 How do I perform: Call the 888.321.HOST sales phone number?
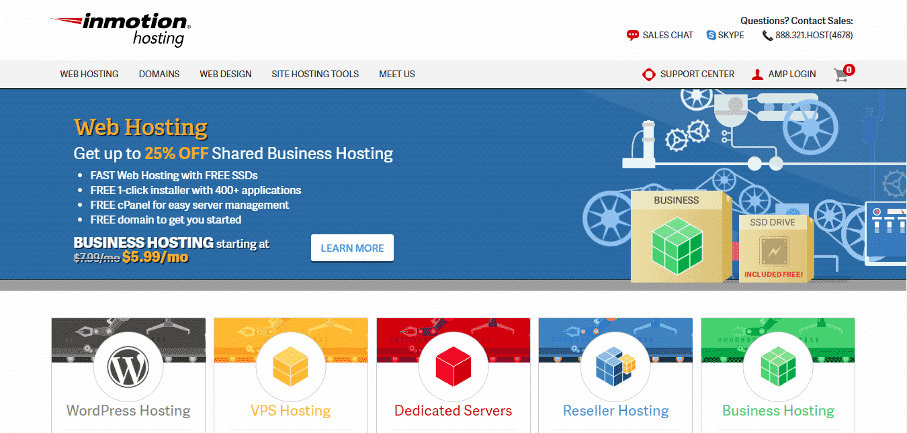pos(814,36)
